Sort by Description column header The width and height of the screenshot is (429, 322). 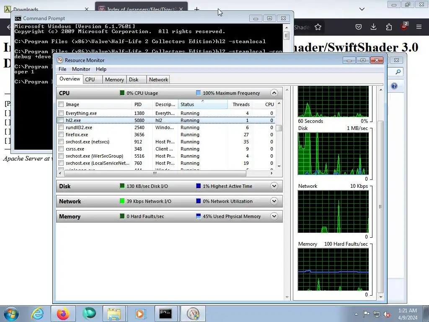point(165,104)
